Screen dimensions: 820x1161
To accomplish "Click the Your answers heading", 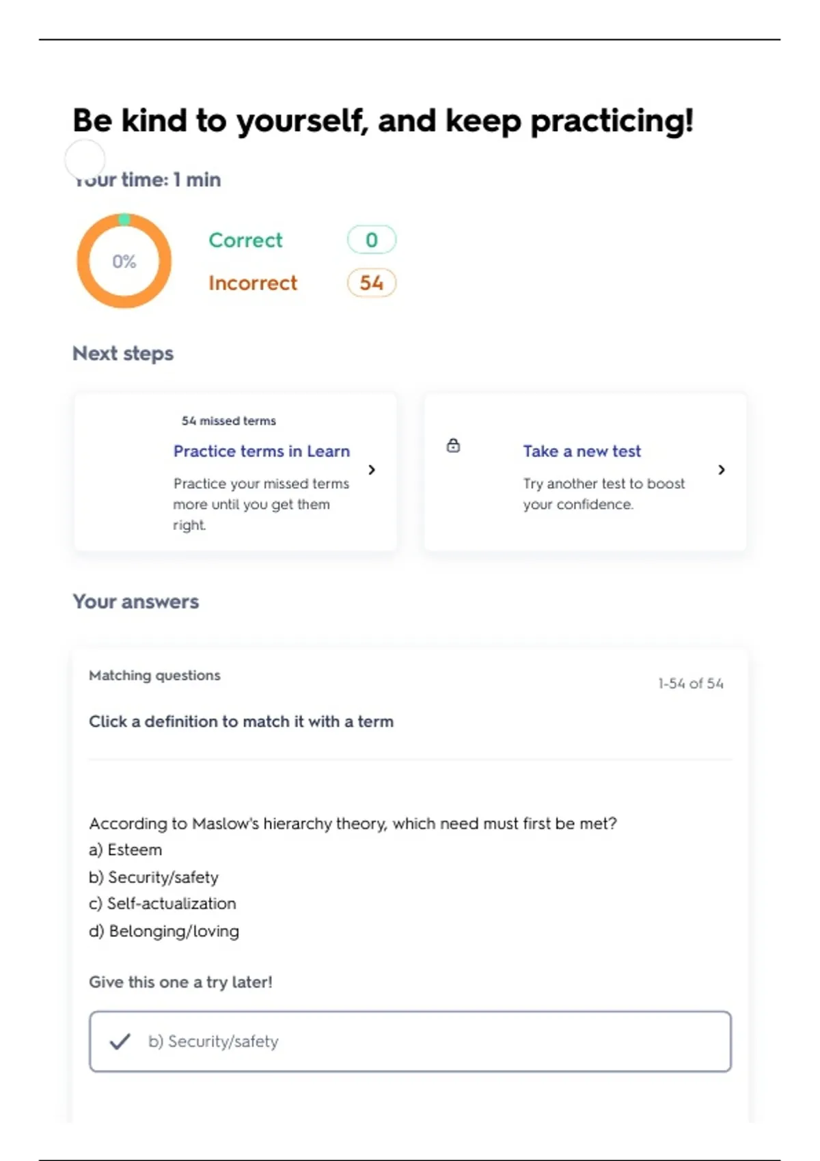I will (136, 602).
